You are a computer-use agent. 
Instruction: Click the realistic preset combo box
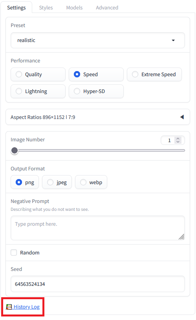[98, 40]
